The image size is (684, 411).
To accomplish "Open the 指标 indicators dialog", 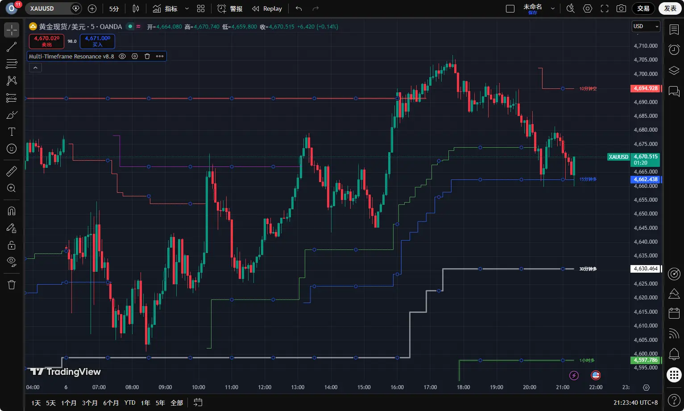I will [165, 8].
